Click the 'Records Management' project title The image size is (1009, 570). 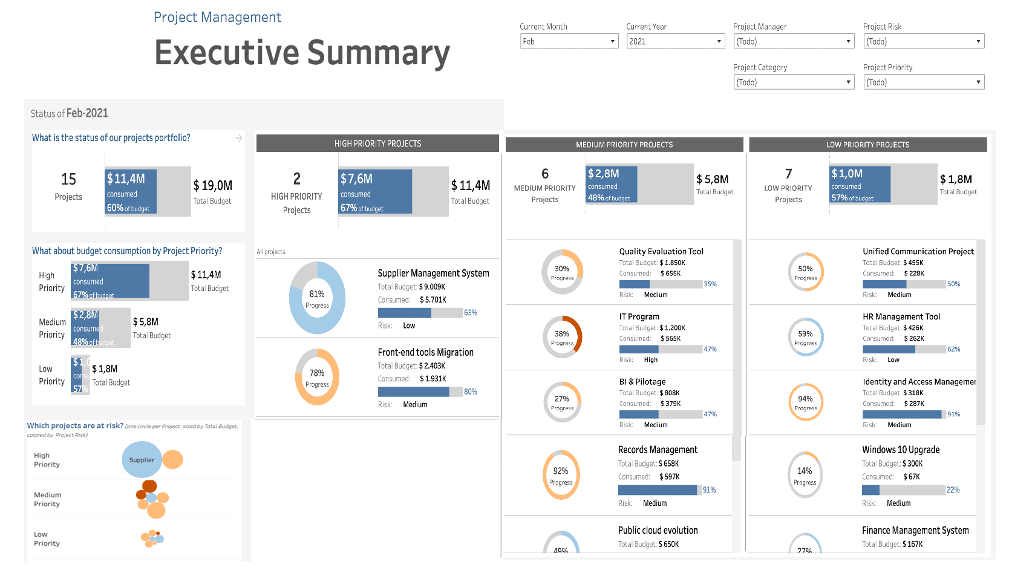click(658, 450)
